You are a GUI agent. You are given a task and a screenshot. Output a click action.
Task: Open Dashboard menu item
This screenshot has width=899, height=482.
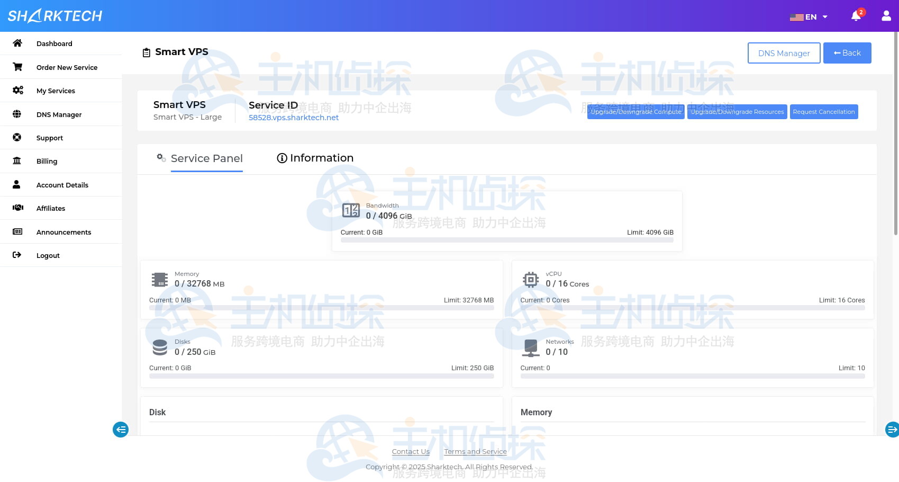[61, 43]
